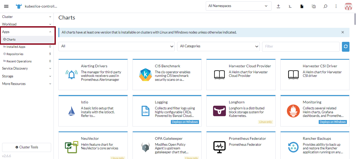Open the Alerting Drivers chart title
The image size is (356, 159).
[94, 66]
